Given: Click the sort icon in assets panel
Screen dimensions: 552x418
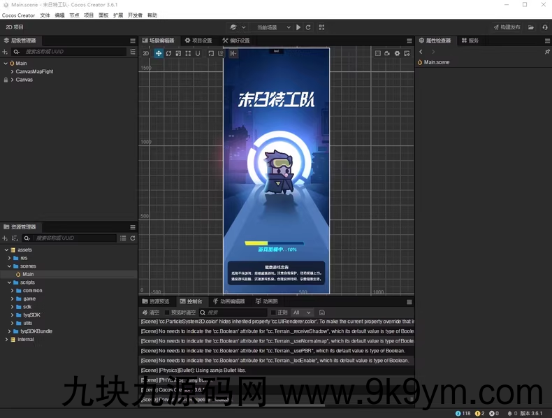Looking at the screenshot, I should coord(15,238).
